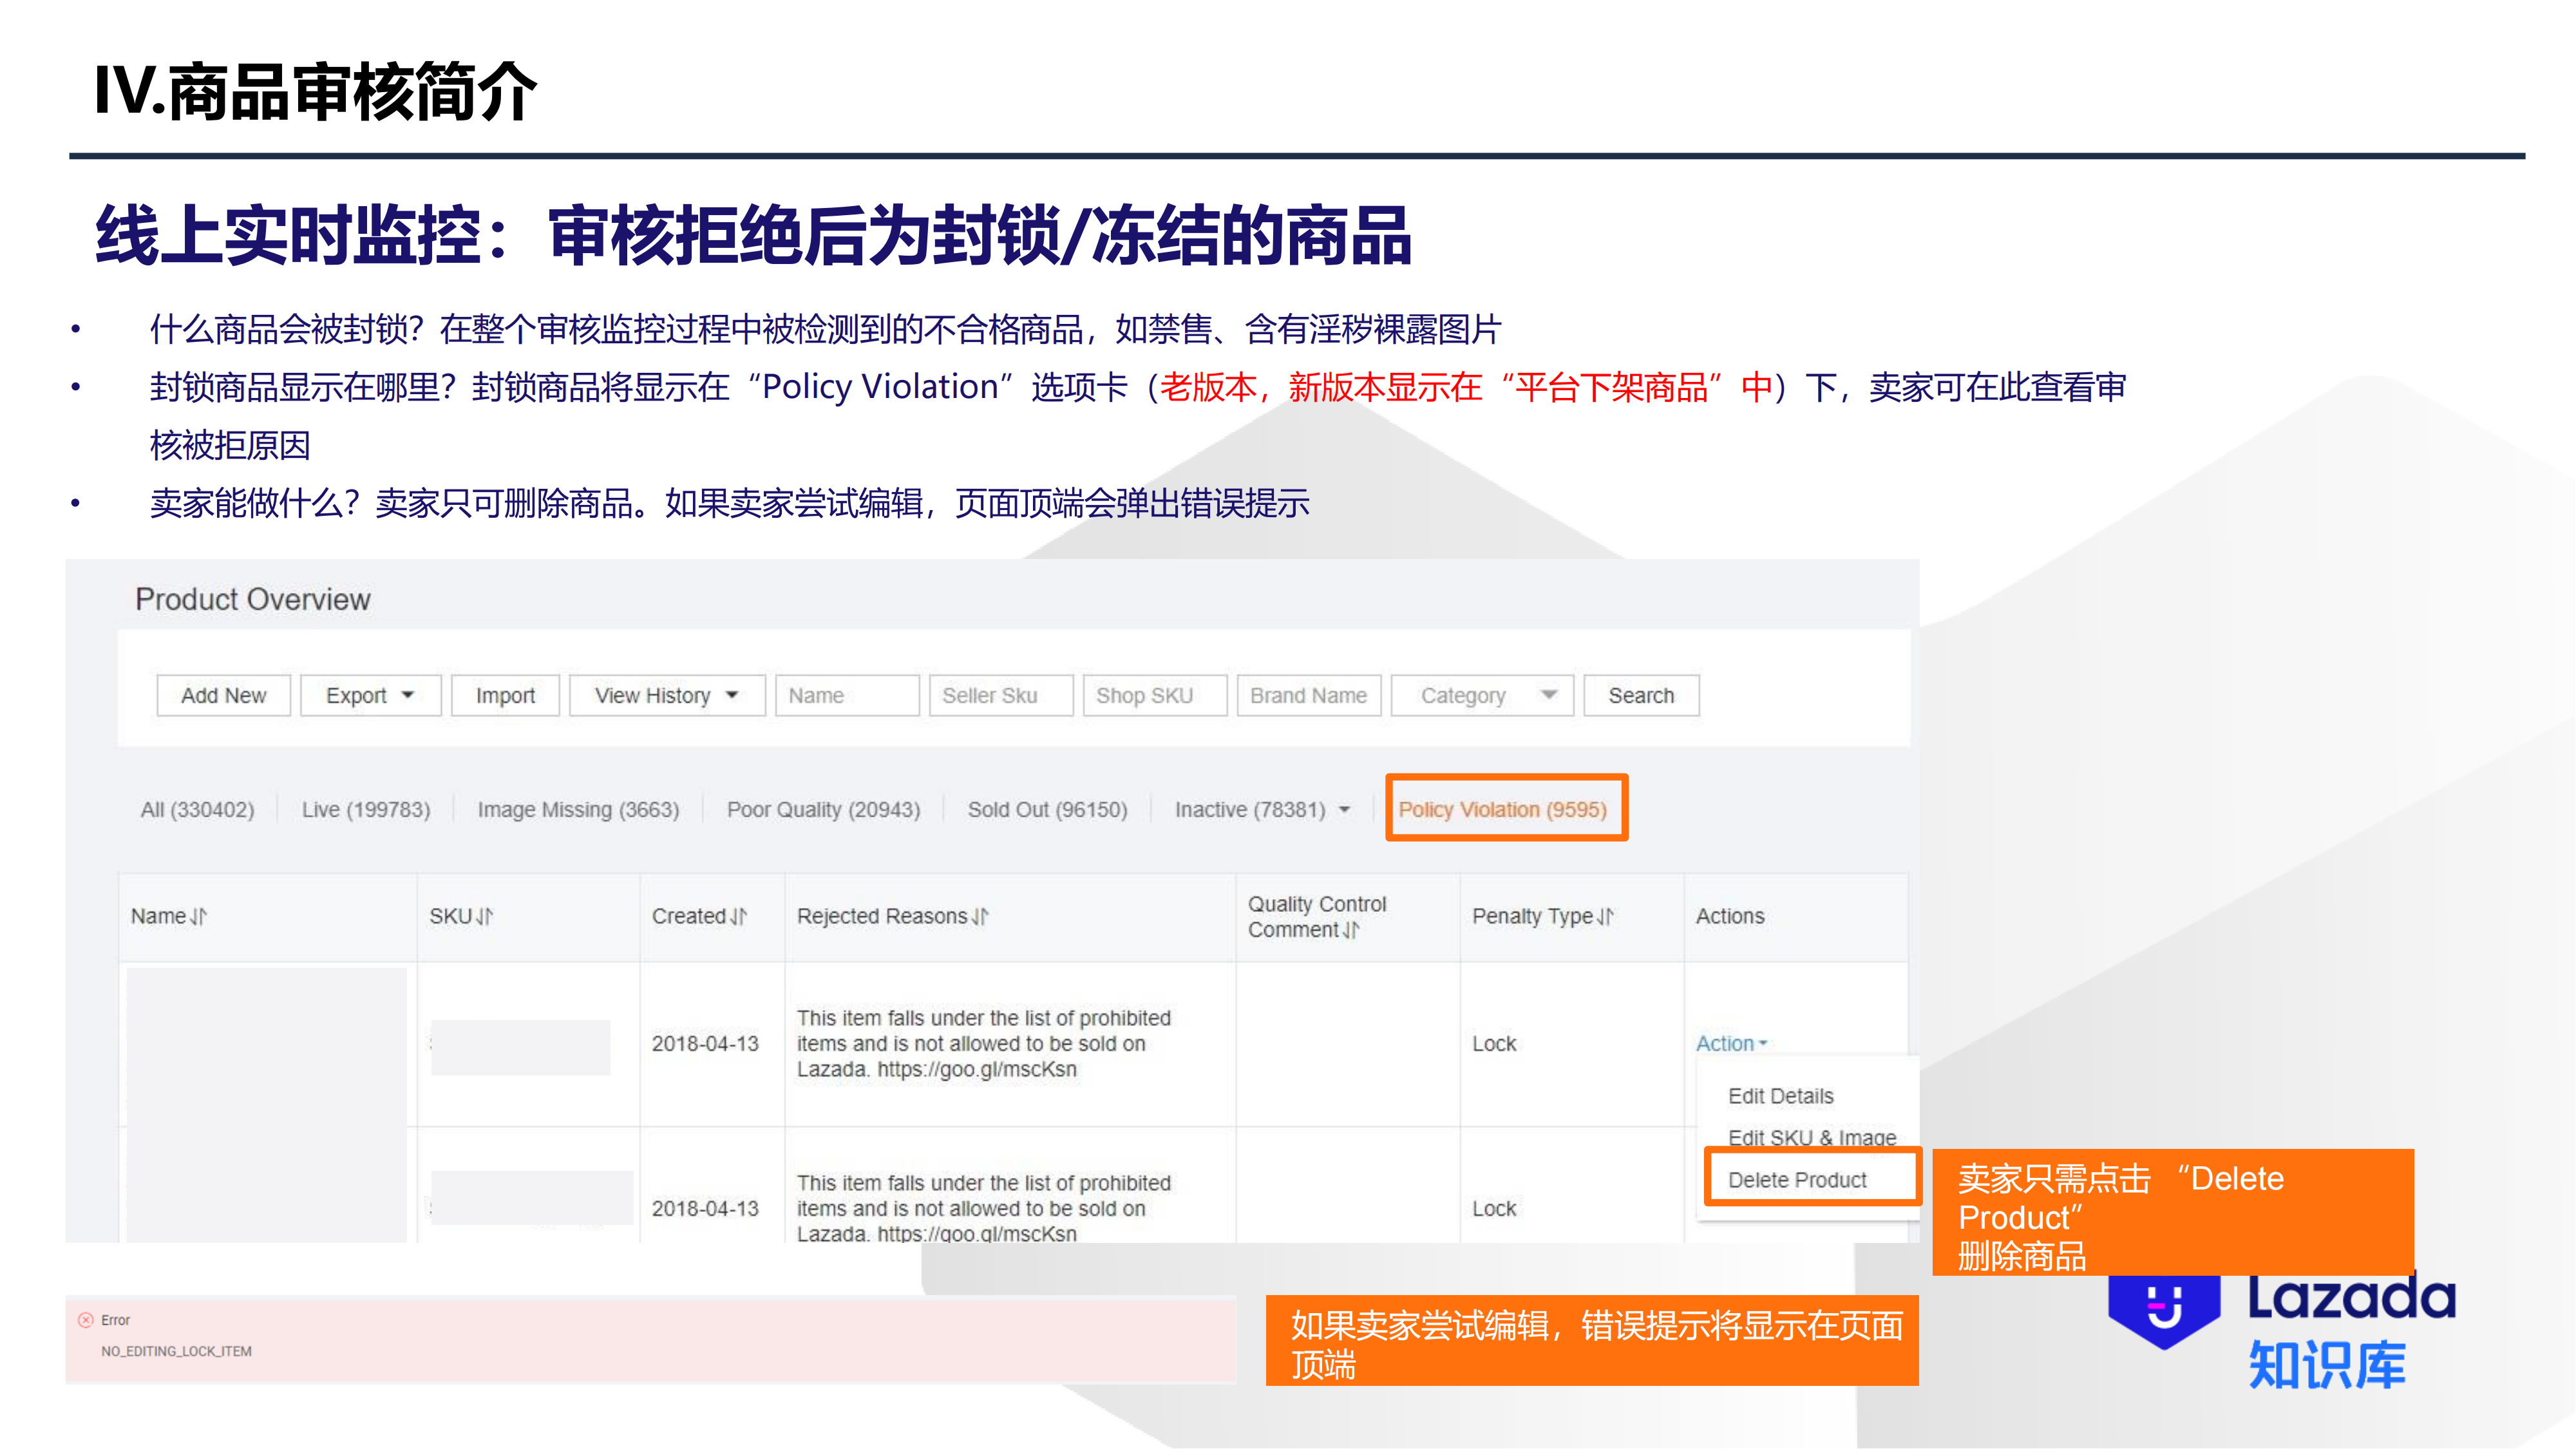Sort by Penalty Type column
This screenshot has width=2576, height=1449.
coord(1603,916)
